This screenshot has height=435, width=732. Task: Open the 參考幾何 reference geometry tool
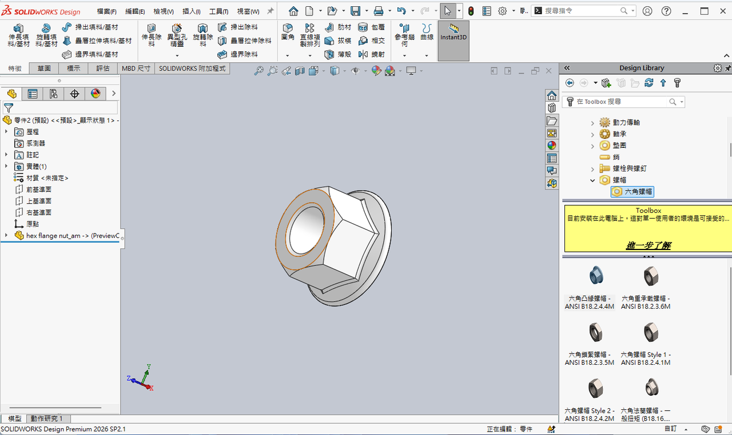pyautogui.click(x=404, y=35)
